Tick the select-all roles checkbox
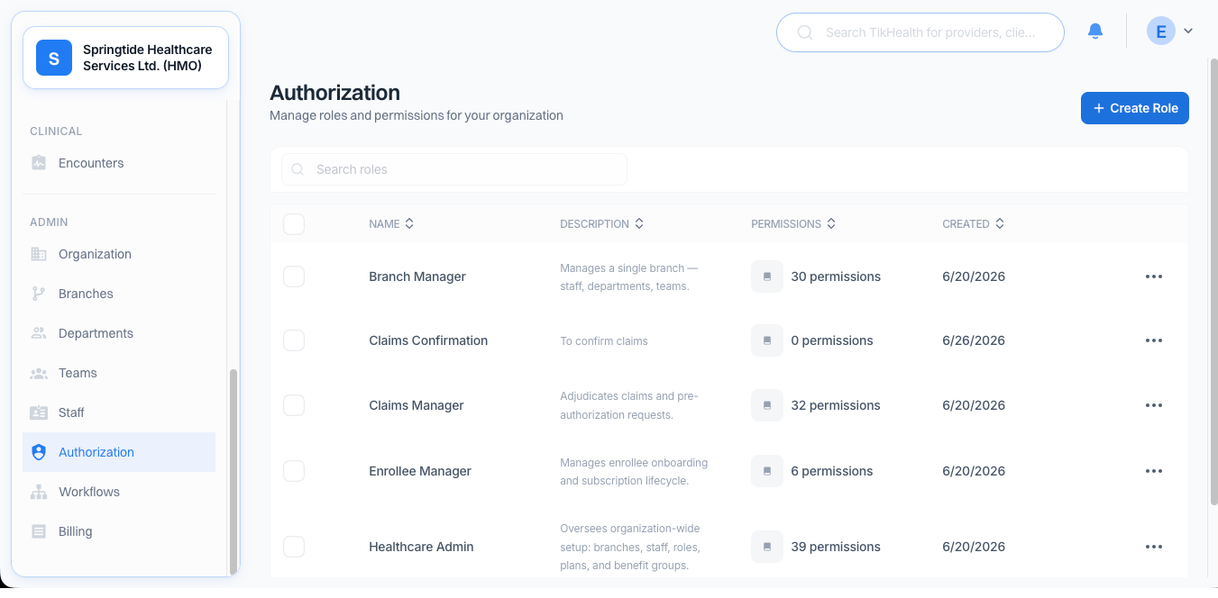Viewport: 1218px width, 598px height. coord(294,224)
